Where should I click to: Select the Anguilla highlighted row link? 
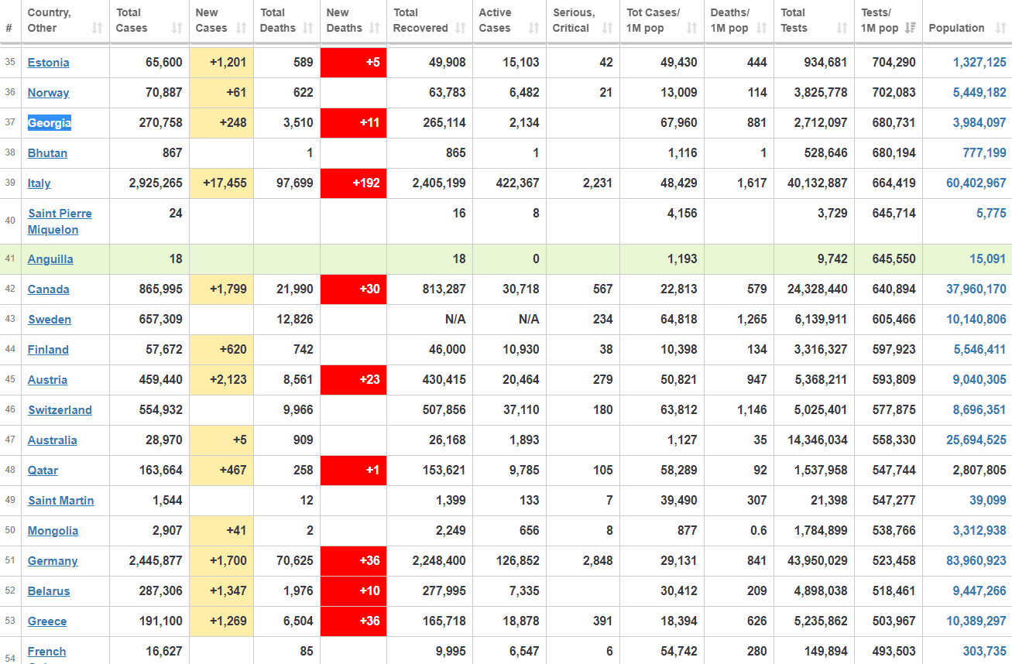pyautogui.click(x=50, y=259)
